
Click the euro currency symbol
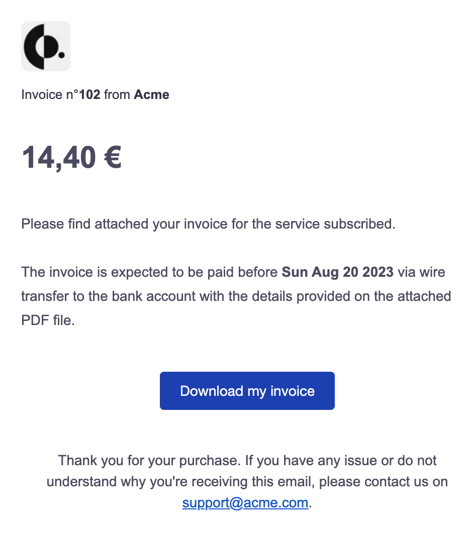click(113, 157)
